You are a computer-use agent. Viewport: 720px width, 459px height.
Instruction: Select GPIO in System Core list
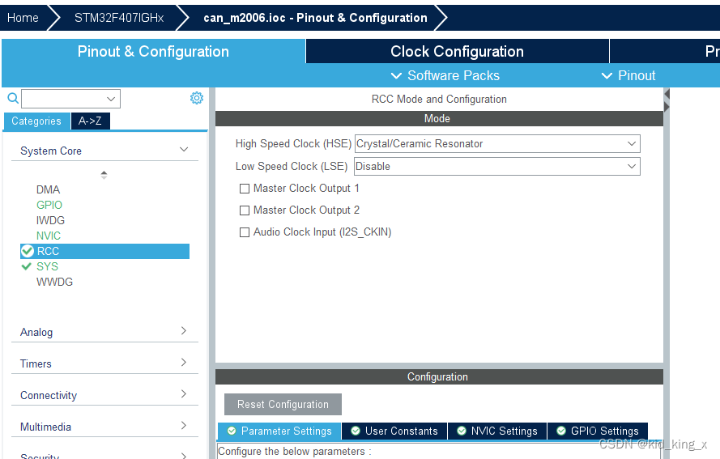pos(49,205)
